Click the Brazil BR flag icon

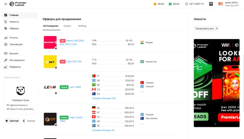click(94, 85)
